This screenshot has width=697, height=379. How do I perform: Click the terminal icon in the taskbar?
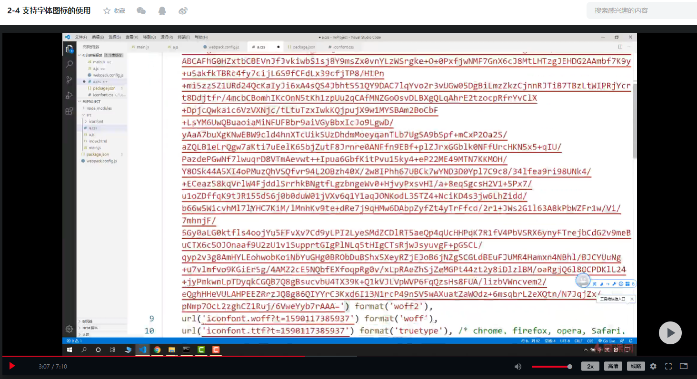click(x=187, y=350)
